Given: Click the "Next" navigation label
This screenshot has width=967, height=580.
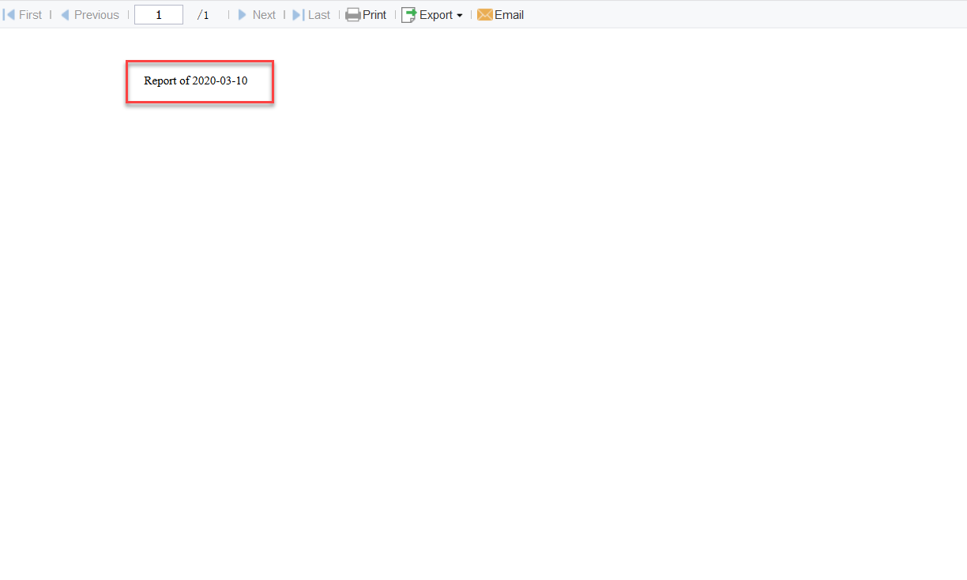Looking at the screenshot, I should (264, 14).
